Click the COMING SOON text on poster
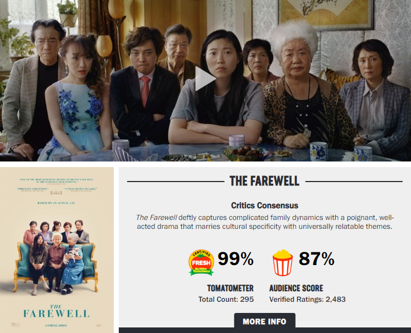This screenshot has width=411, height=333. (56, 325)
